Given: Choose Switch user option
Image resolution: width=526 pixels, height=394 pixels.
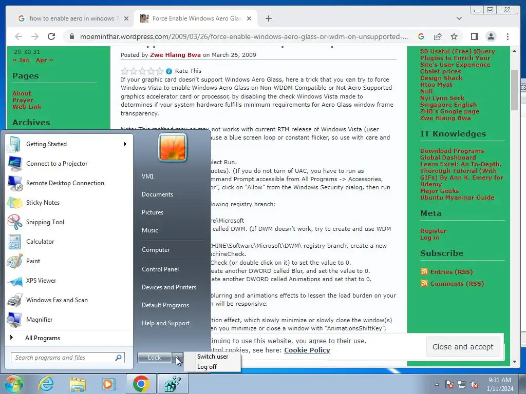Looking at the screenshot, I should click(x=213, y=357).
